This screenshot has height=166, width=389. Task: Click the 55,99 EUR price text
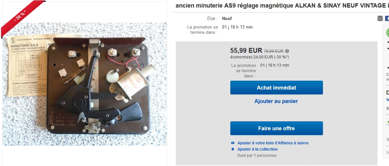pos(246,51)
